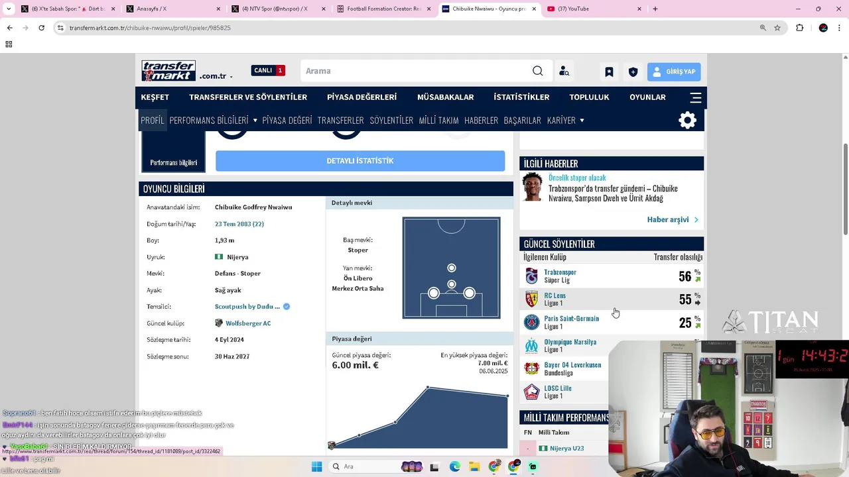The image size is (849, 477).
Task: Open the Wolfsberger AC club link
Action: pos(248,323)
